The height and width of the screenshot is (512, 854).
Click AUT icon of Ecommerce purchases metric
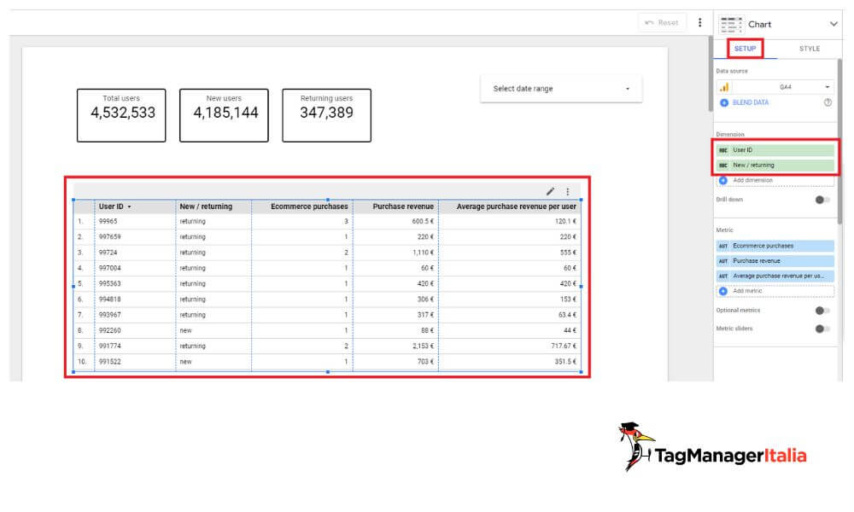pos(723,246)
